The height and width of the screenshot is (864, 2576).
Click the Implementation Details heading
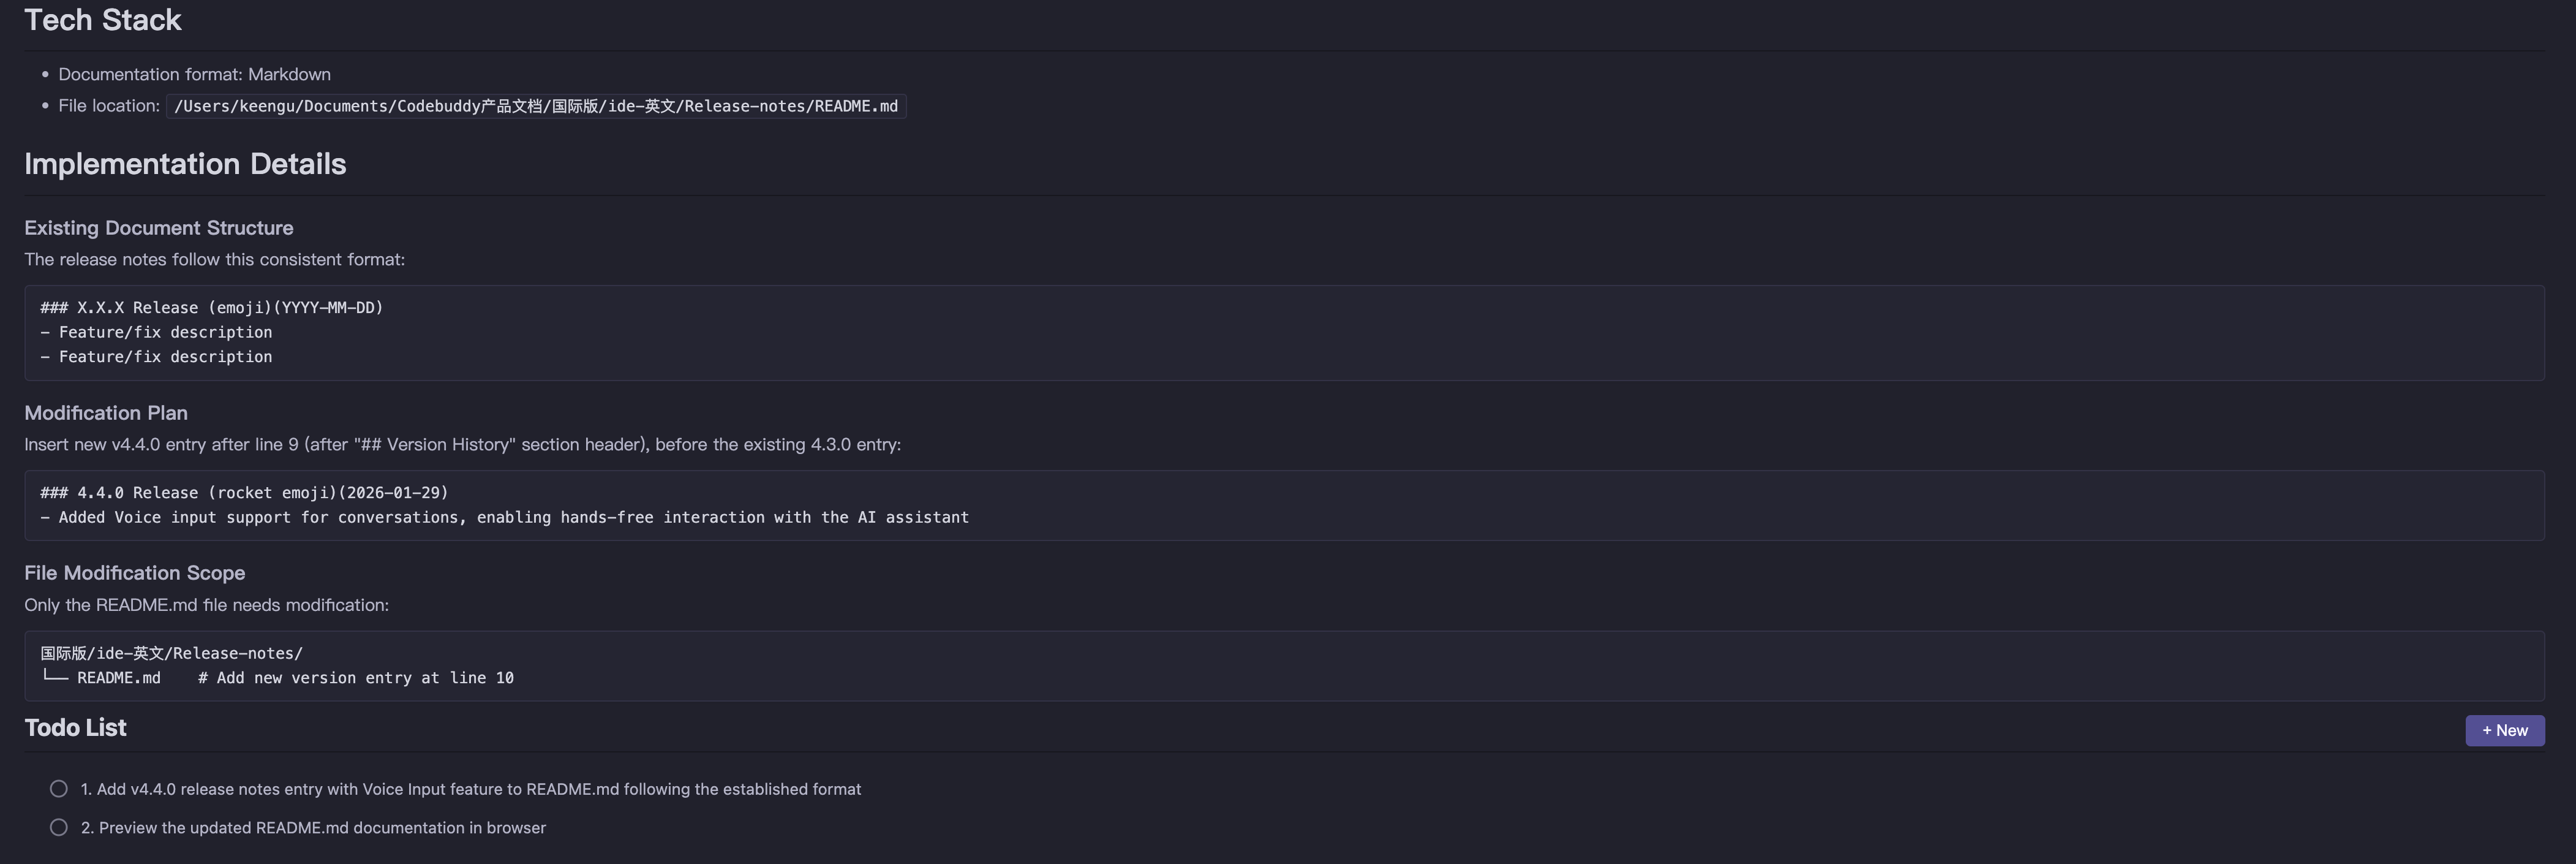pyautogui.click(x=185, y=164)
